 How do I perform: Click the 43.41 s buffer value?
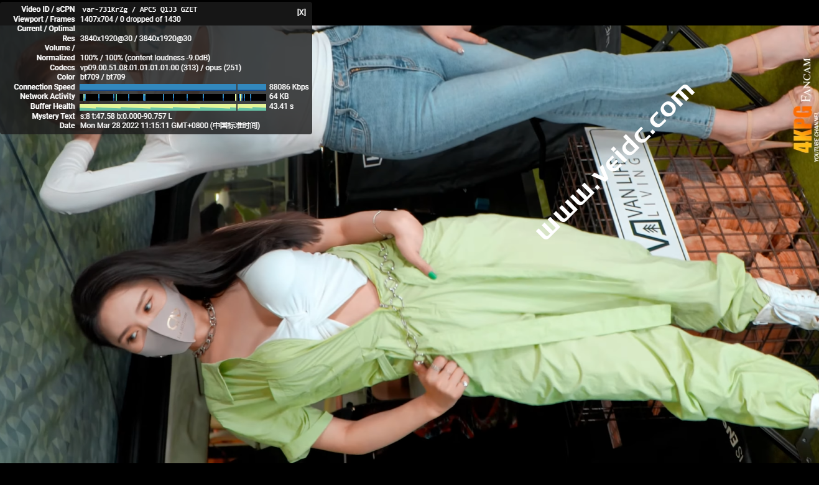(x=281, y=106)
